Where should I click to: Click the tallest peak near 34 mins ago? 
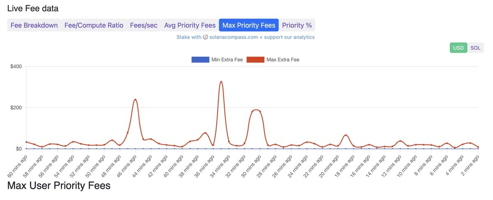coord(221,81)
